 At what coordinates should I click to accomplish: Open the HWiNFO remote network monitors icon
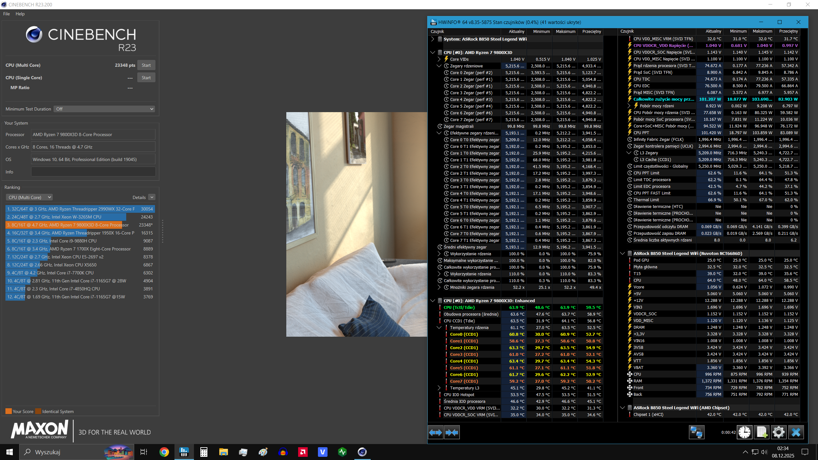pos(696,433)
